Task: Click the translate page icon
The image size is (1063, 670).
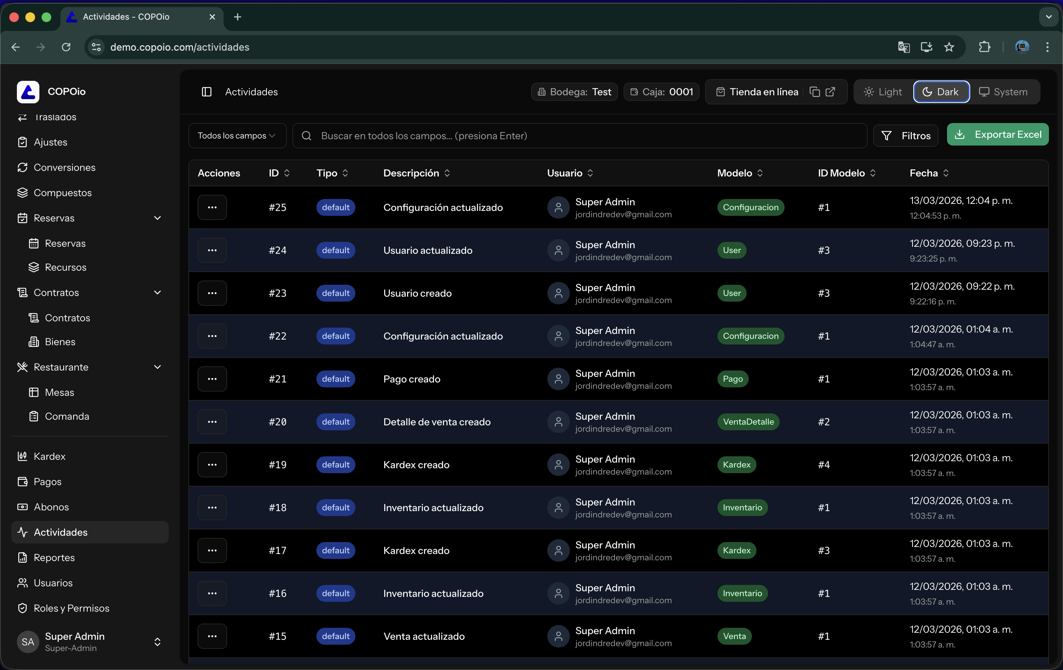Action: click(x=904, y=47)
